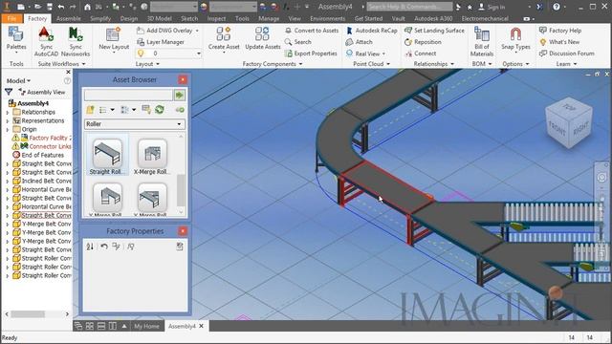Select the Assembly4 root node
The width and height of the screenshot is (612, 344).
[29, 104]
